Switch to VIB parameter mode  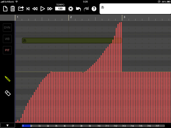(7, 39)
